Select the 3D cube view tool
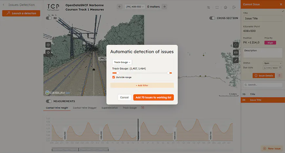Viewport: 285px width, 153px height. pos(48,45)
